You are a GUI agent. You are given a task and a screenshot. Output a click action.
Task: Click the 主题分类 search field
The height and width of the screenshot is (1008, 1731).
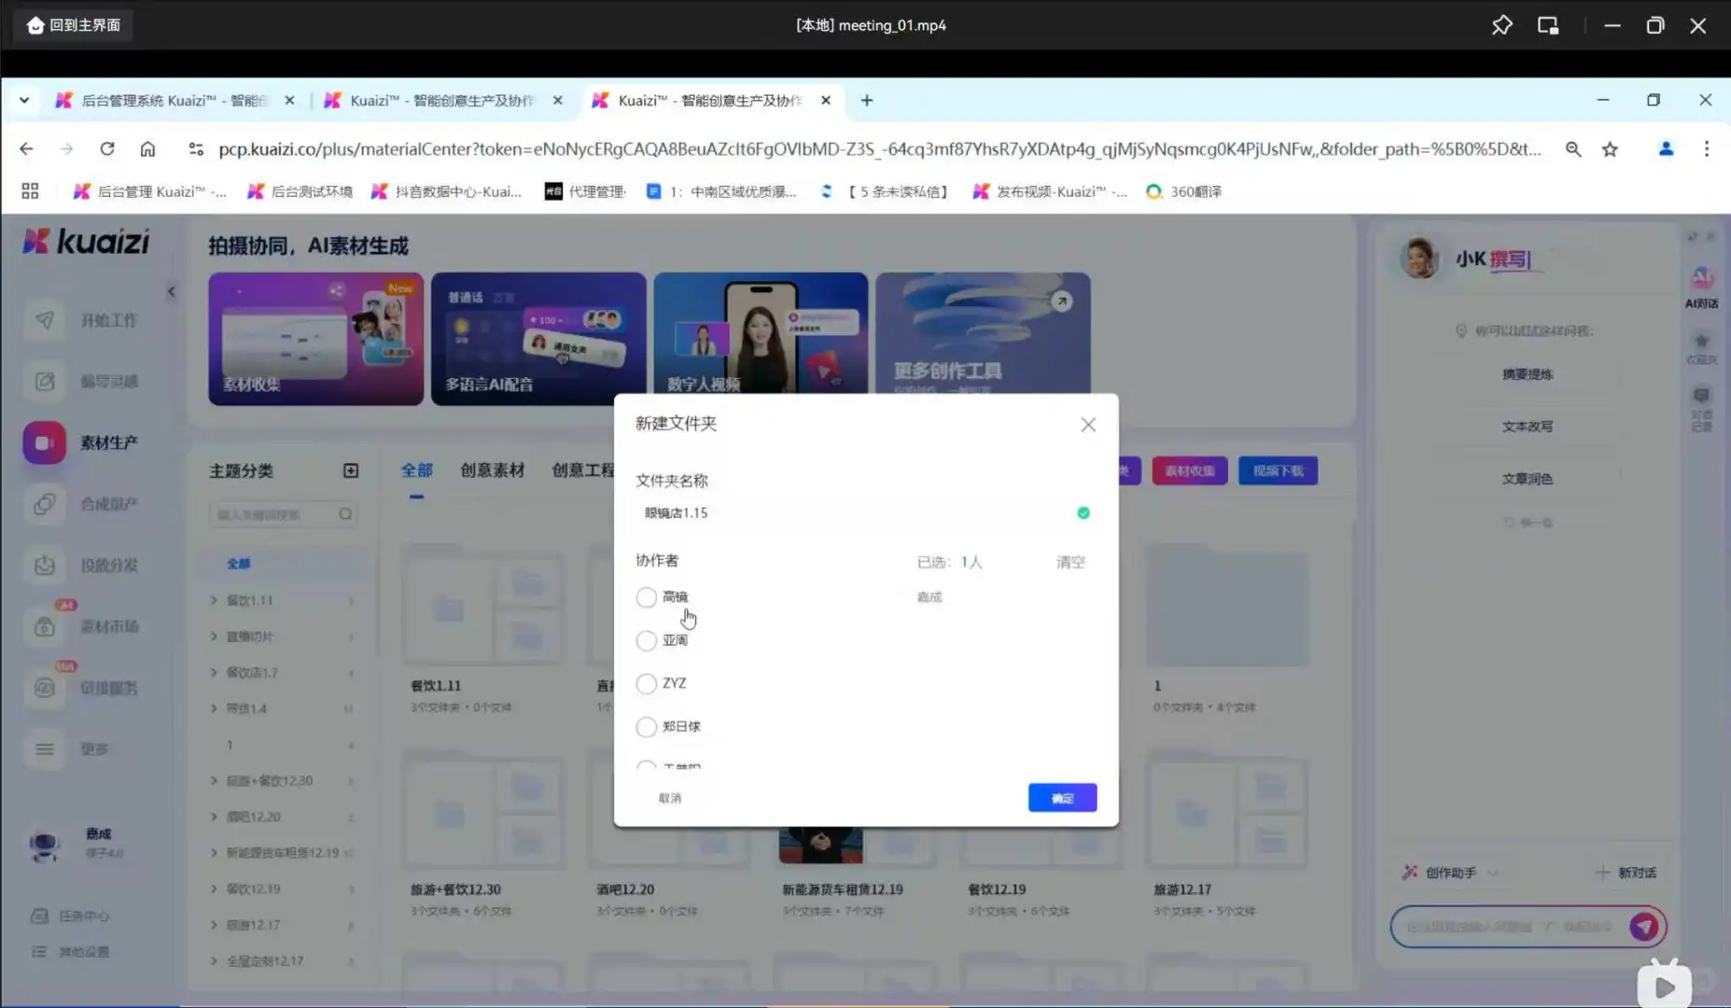[283, 514]
